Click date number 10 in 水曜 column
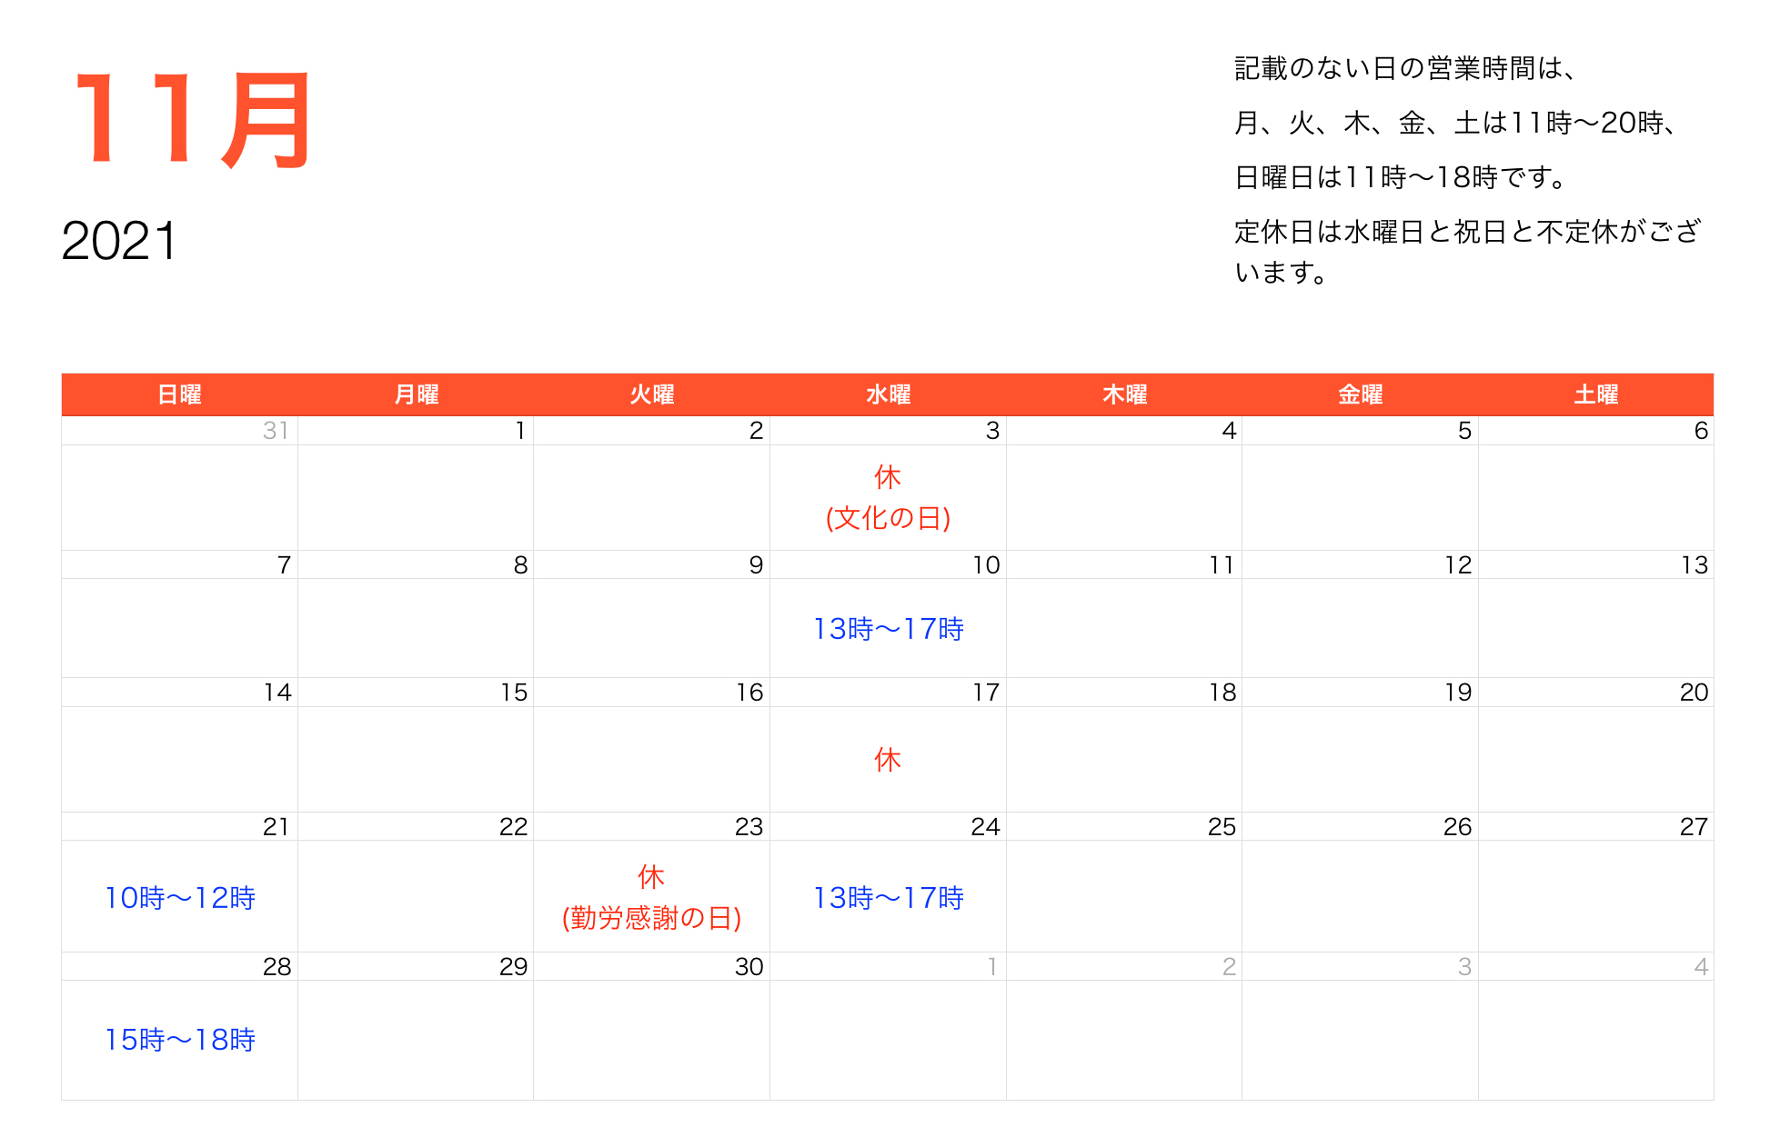This screenshot has width=1770, height=1147. (986, 565)
